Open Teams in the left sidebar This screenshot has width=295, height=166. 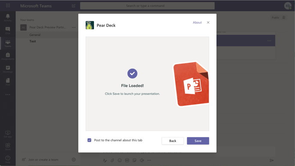8,44
